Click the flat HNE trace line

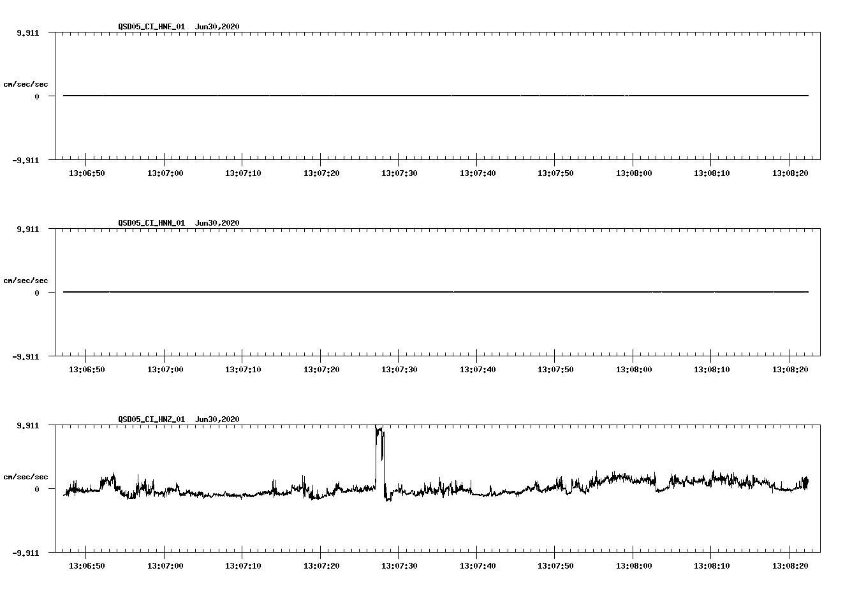(x=436, y=96)
